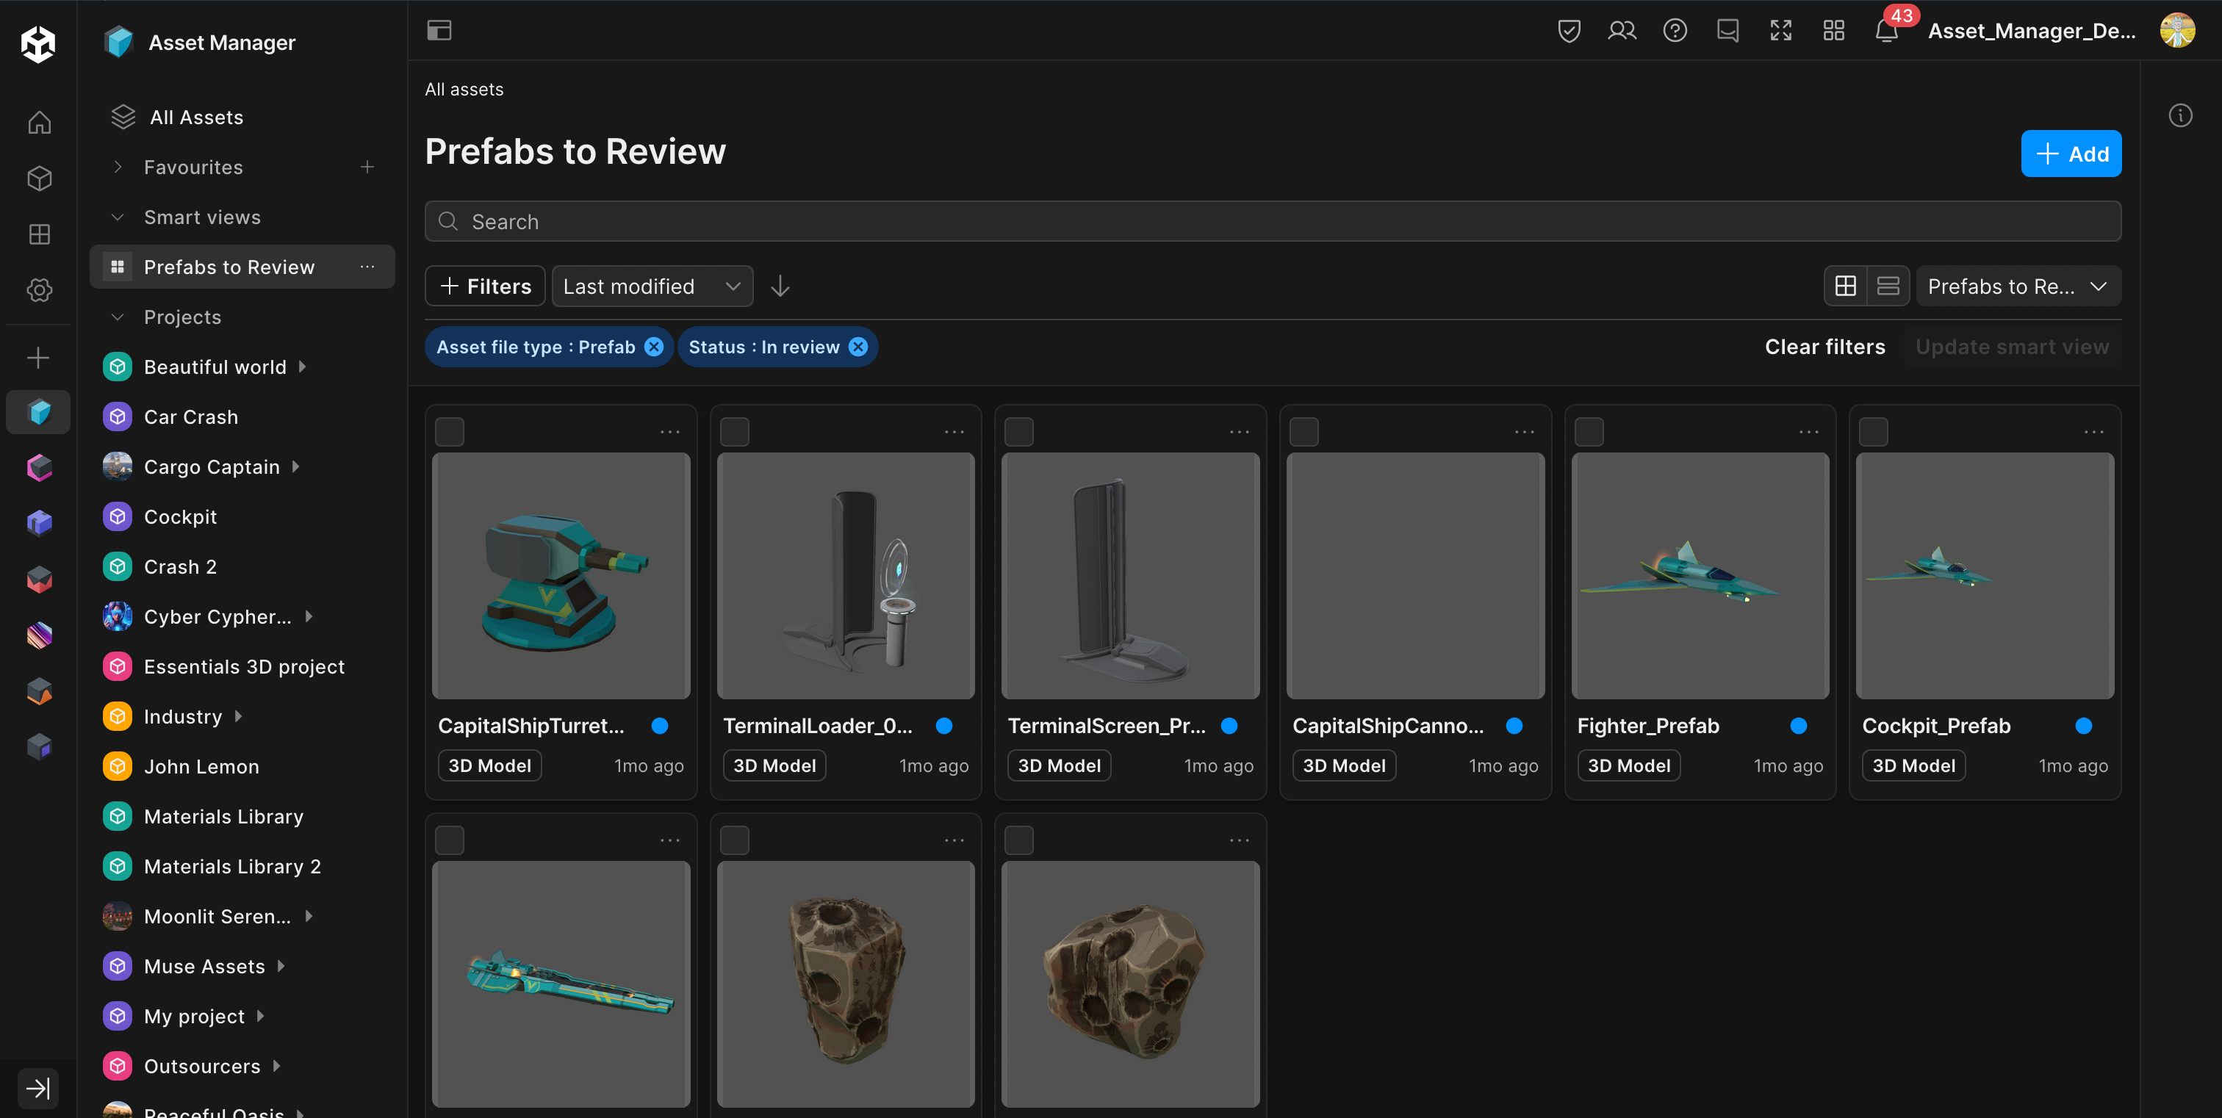Expand Muse Assets project arrow
2222x1118 pixels.
[281, 966]
